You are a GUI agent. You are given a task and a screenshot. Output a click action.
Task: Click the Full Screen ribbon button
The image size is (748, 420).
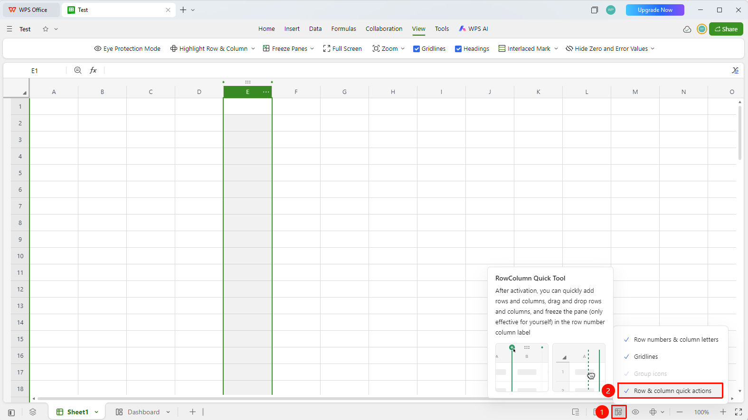point(342,49)
